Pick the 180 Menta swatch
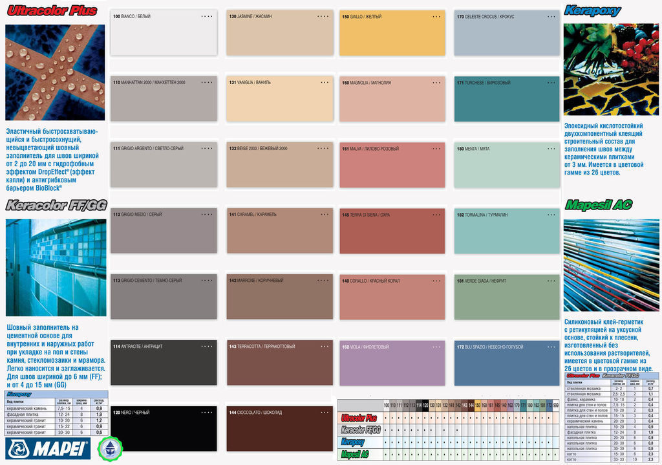662x465 pixels. coord(507,165)
